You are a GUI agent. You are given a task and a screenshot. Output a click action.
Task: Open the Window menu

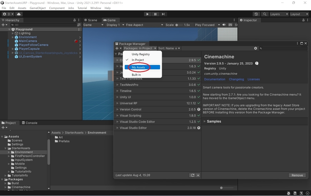coord(96,8)
